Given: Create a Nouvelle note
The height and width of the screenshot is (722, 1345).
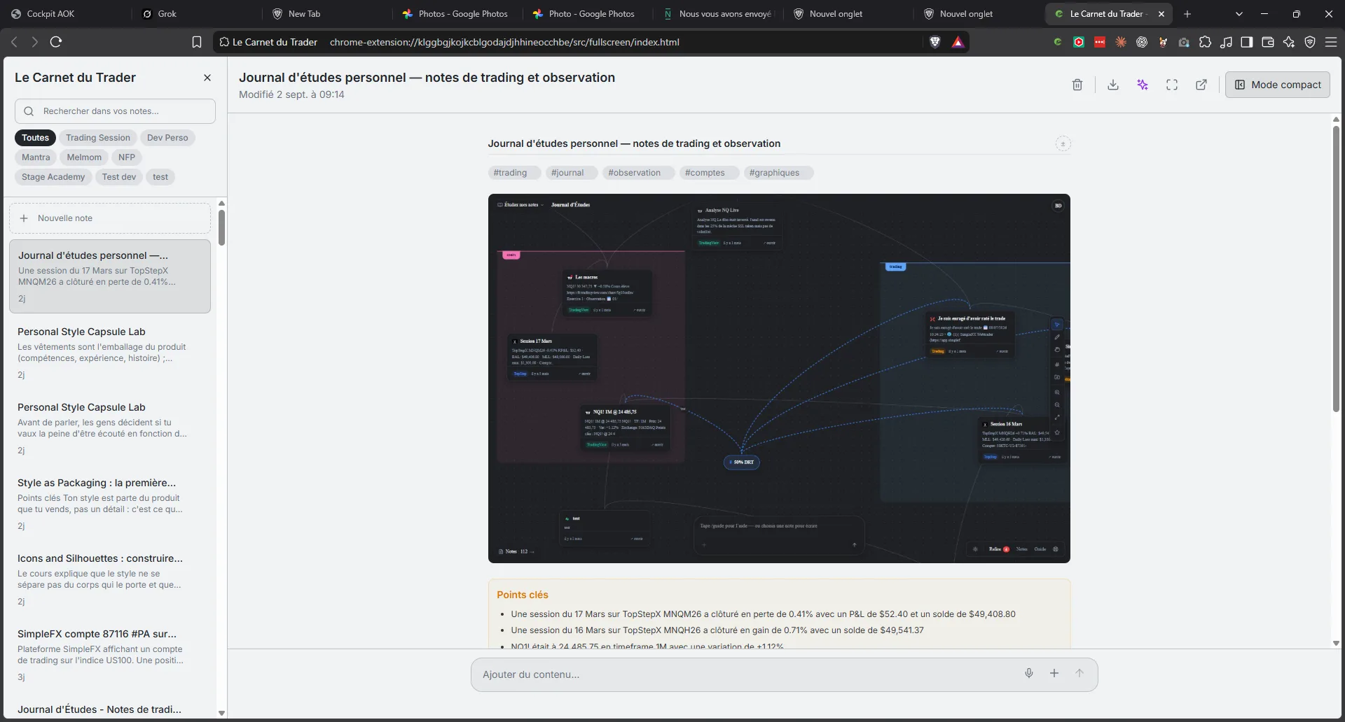Looking at the screenshot, I should [x=110, y=218].
